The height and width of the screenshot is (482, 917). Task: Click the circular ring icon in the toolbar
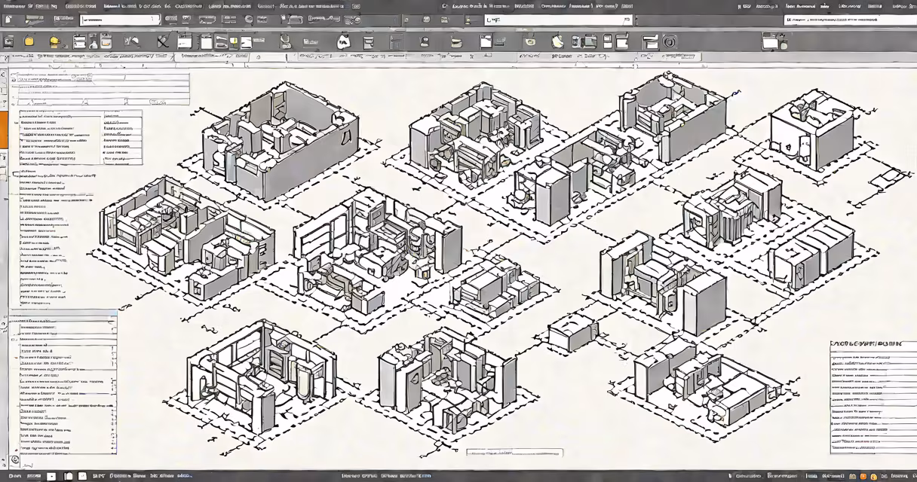click(670, 42)
